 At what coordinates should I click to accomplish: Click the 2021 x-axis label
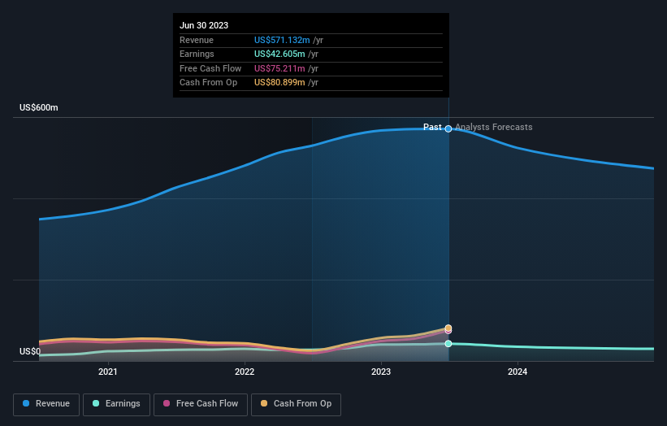click(107, 372)
